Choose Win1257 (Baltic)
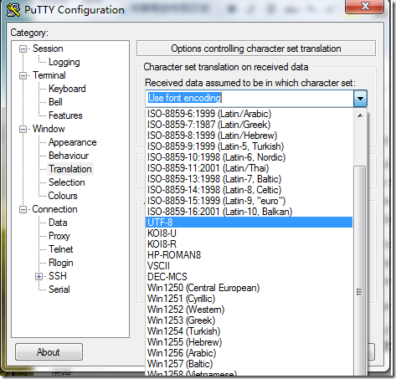 (x=249, y=364)
